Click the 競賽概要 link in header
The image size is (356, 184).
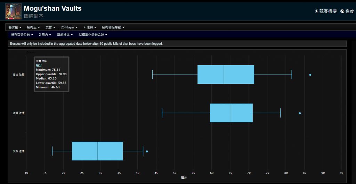pyautogui.click(x=328, y=11)
